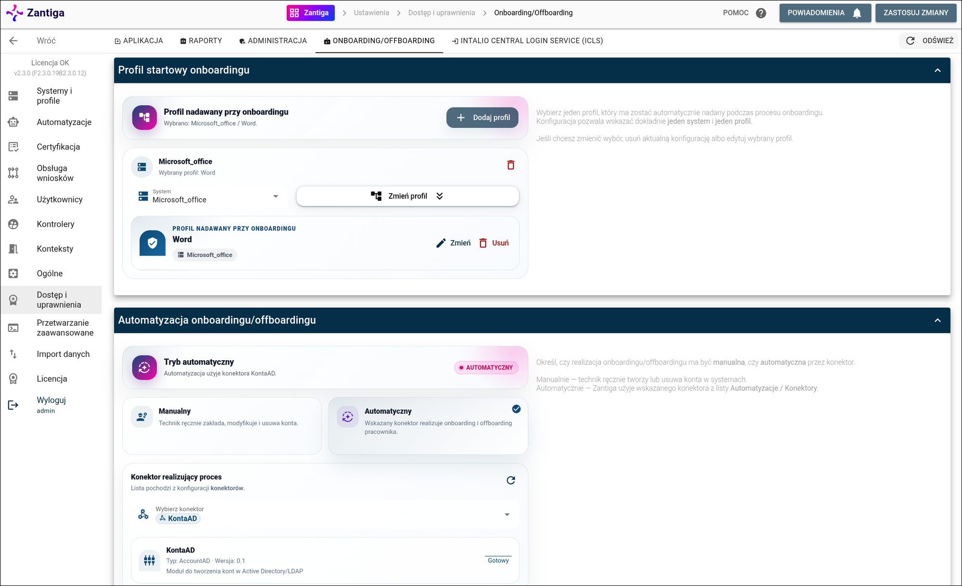Open the INTALIO CENTRAL LOGIN SERVICE tab
962x586 pixels.
[x=527, y=41]
